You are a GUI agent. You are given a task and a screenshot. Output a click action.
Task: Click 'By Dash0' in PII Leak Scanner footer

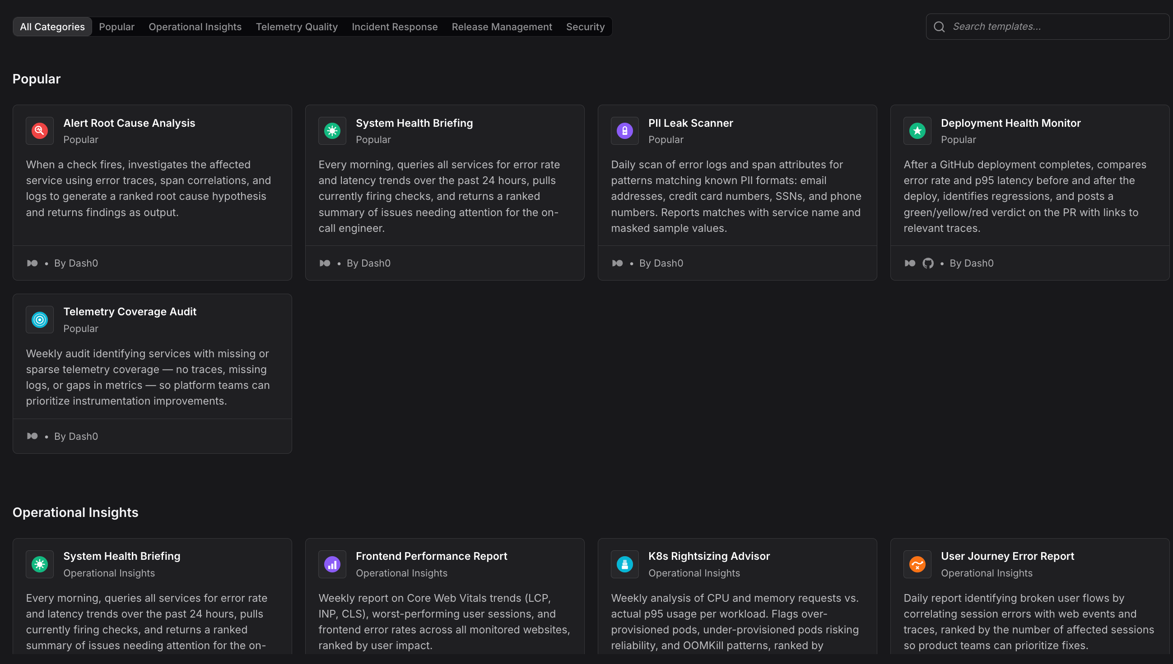tap(661, 263)
